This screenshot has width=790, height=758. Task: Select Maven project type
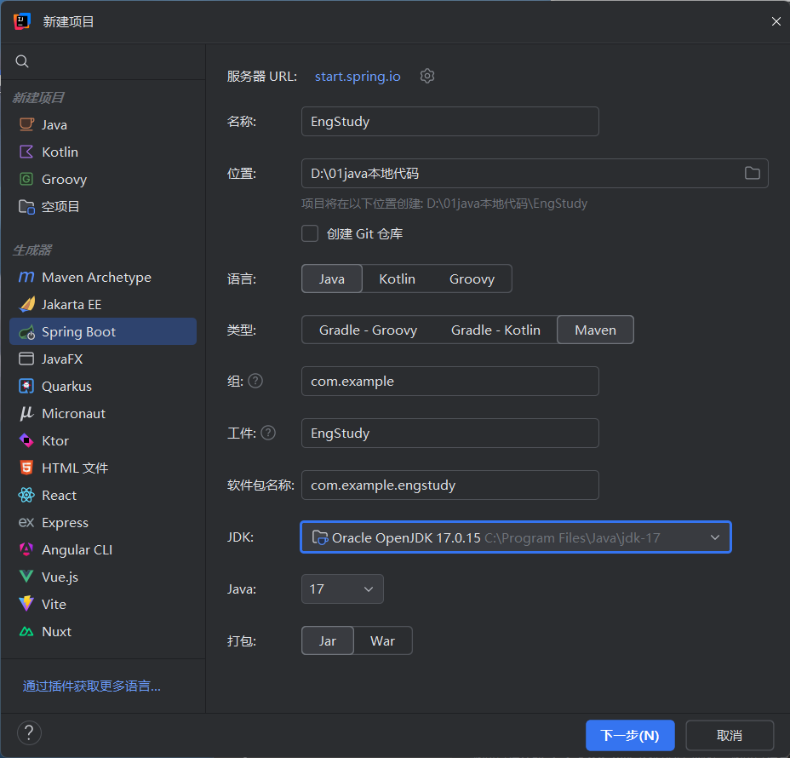click(596, 330)
